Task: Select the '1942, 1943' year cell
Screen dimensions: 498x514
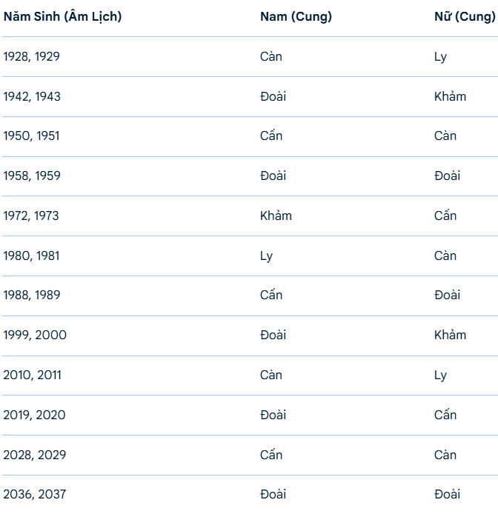Action: pyautogui.click(x=32, y=97)
